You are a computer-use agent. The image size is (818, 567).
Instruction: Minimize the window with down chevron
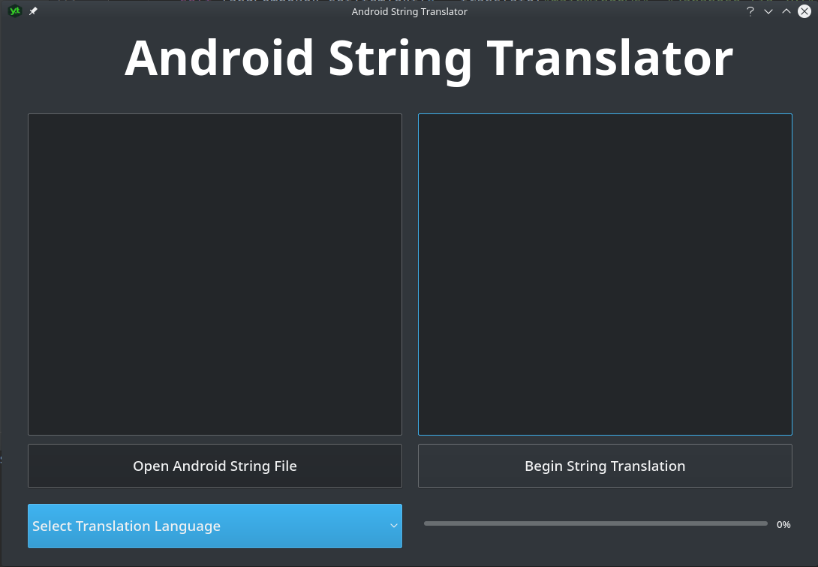tap(768, 11)
